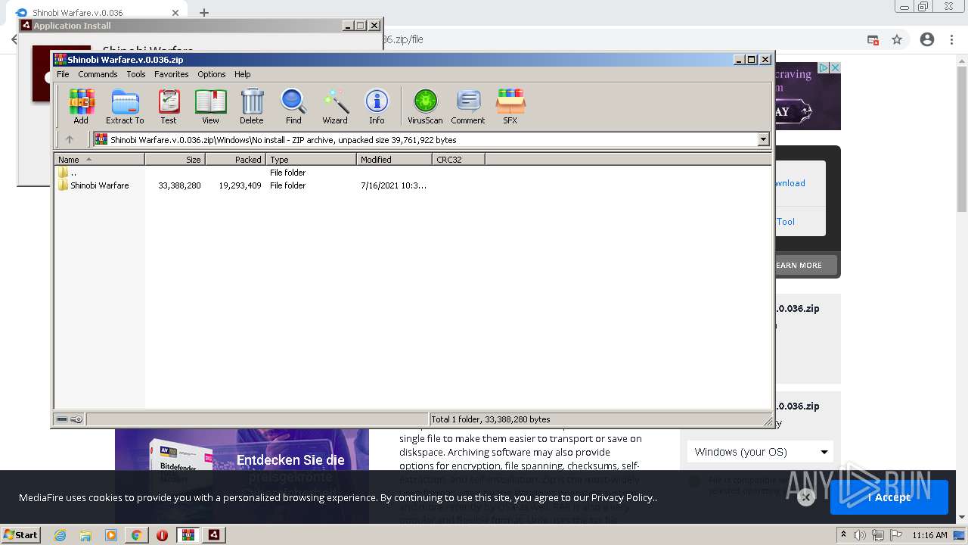The height and width of the screenshot is (545, 968).
Task: Open the Windows Start menu
Action: 21,534
